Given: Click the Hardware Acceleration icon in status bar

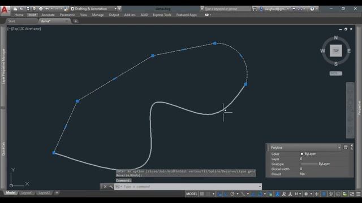Looking at the screenshot, I should point(338,194).
